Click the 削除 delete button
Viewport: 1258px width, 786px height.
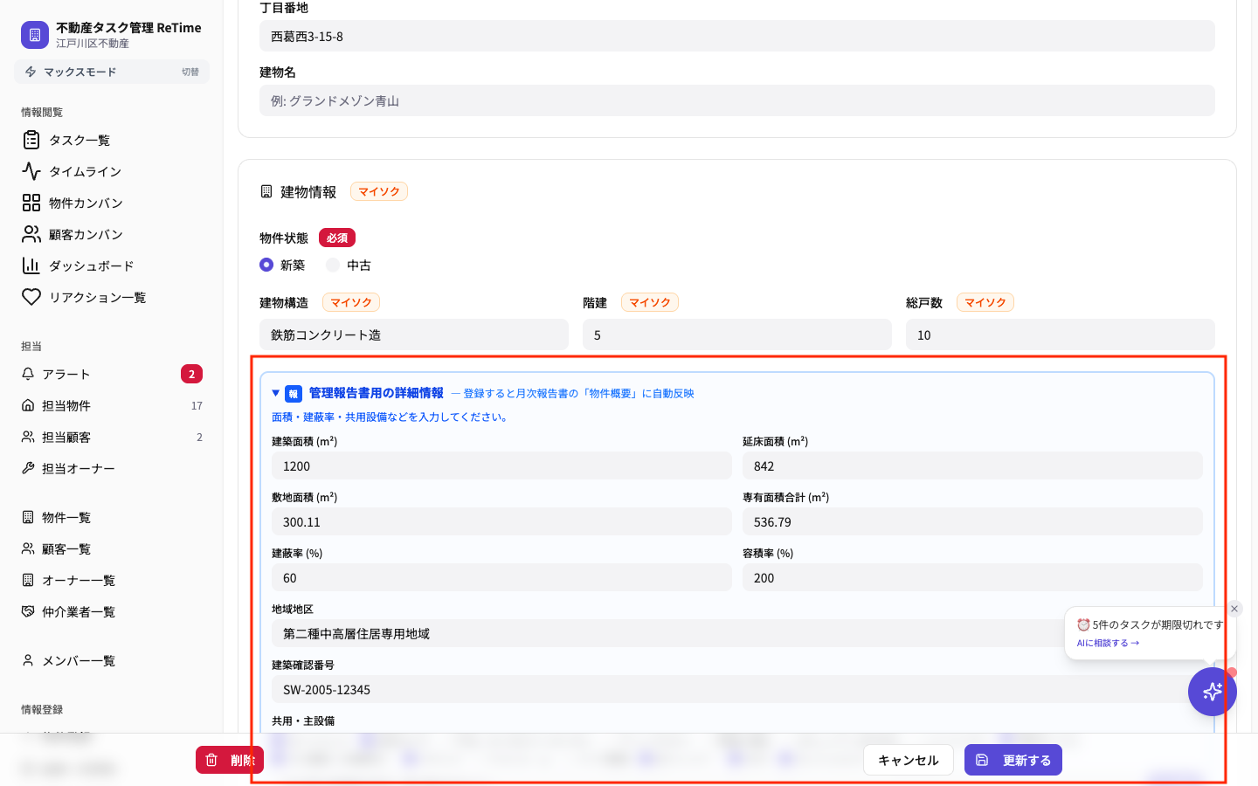tap(229, 760)
